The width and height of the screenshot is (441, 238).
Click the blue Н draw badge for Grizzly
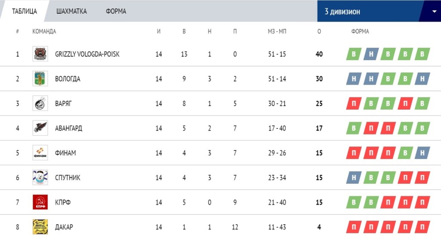tap(371, 54)
